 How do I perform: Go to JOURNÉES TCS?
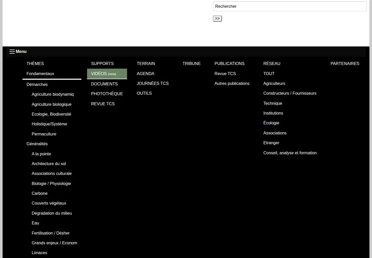coord(153,83)
